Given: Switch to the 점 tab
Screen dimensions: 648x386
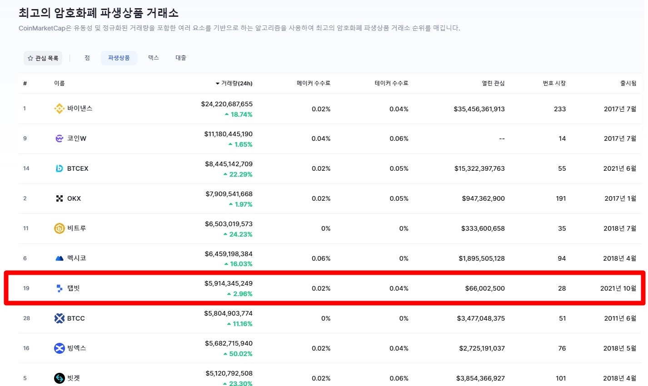Looking at the screenshot, I should pos(87,58).
